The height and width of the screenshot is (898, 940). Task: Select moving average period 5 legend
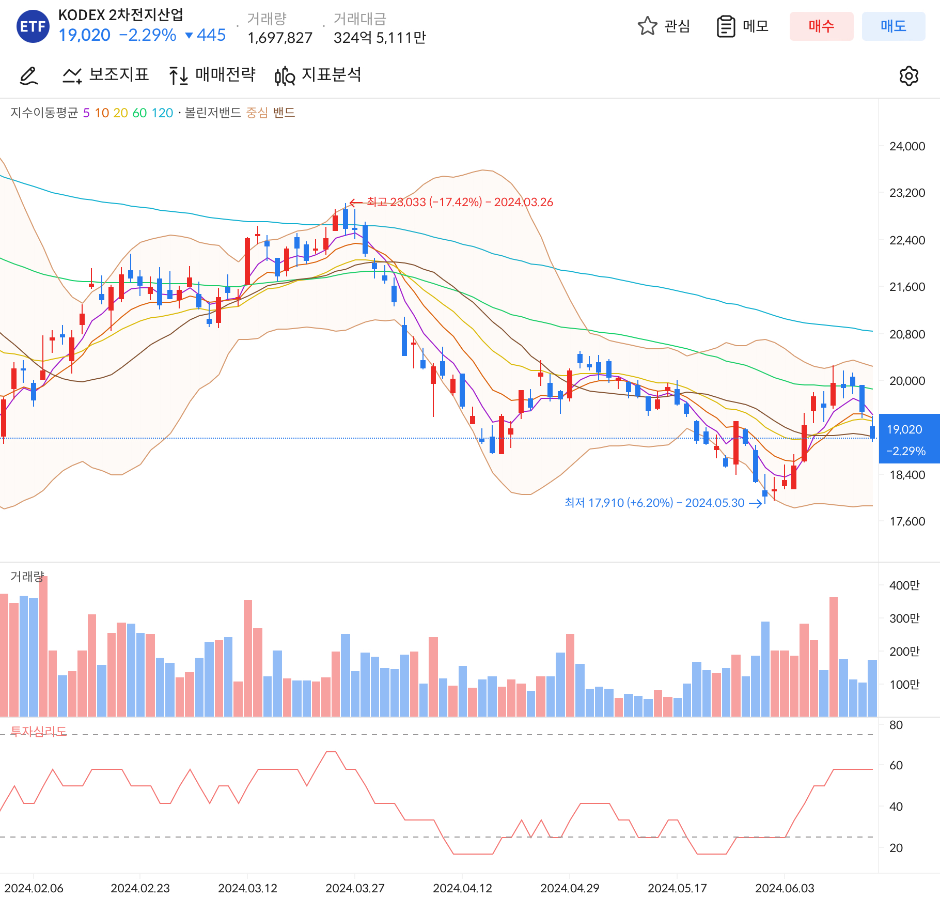(86, 113)
